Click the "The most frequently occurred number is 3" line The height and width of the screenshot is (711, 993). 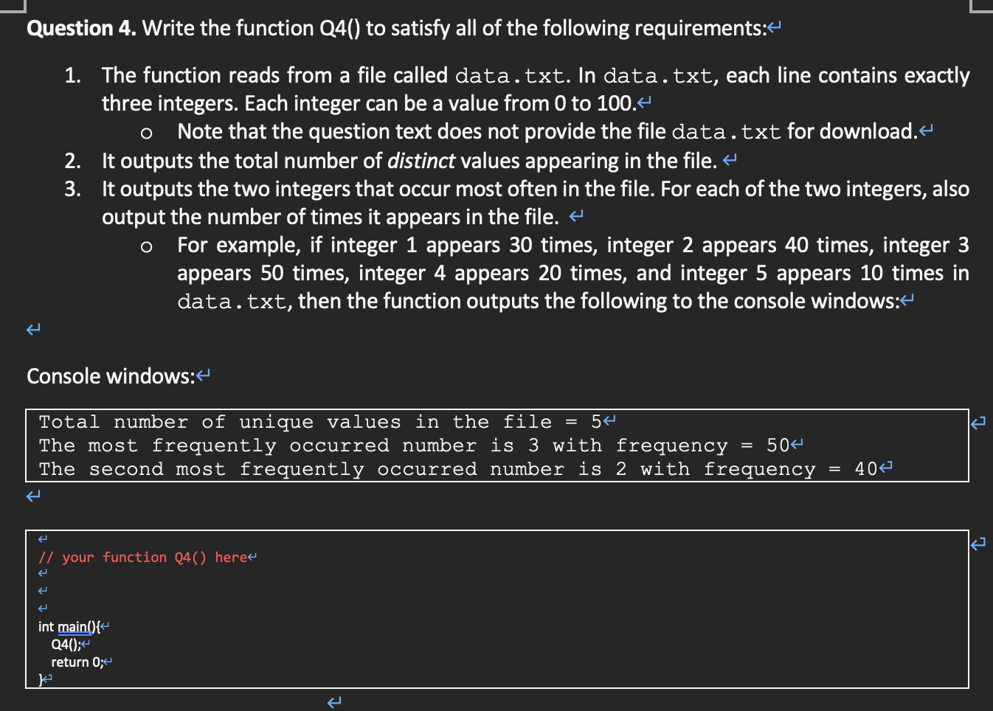415,445
